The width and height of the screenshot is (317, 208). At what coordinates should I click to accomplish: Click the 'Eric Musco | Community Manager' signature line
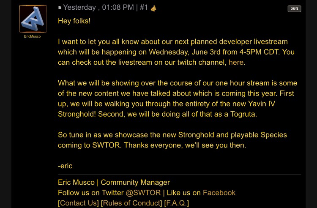pyautogui.click(x=114, y=183)
